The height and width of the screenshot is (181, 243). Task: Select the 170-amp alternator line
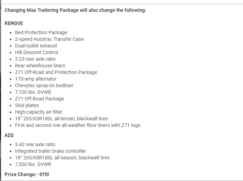tap(36, 79)
